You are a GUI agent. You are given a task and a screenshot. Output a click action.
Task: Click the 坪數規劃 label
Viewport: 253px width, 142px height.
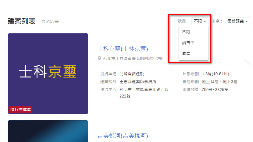point(191,74)
